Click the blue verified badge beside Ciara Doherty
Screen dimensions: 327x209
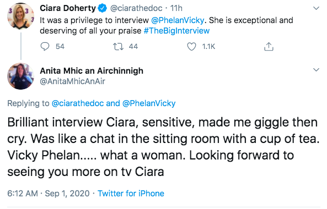point(102,8)
